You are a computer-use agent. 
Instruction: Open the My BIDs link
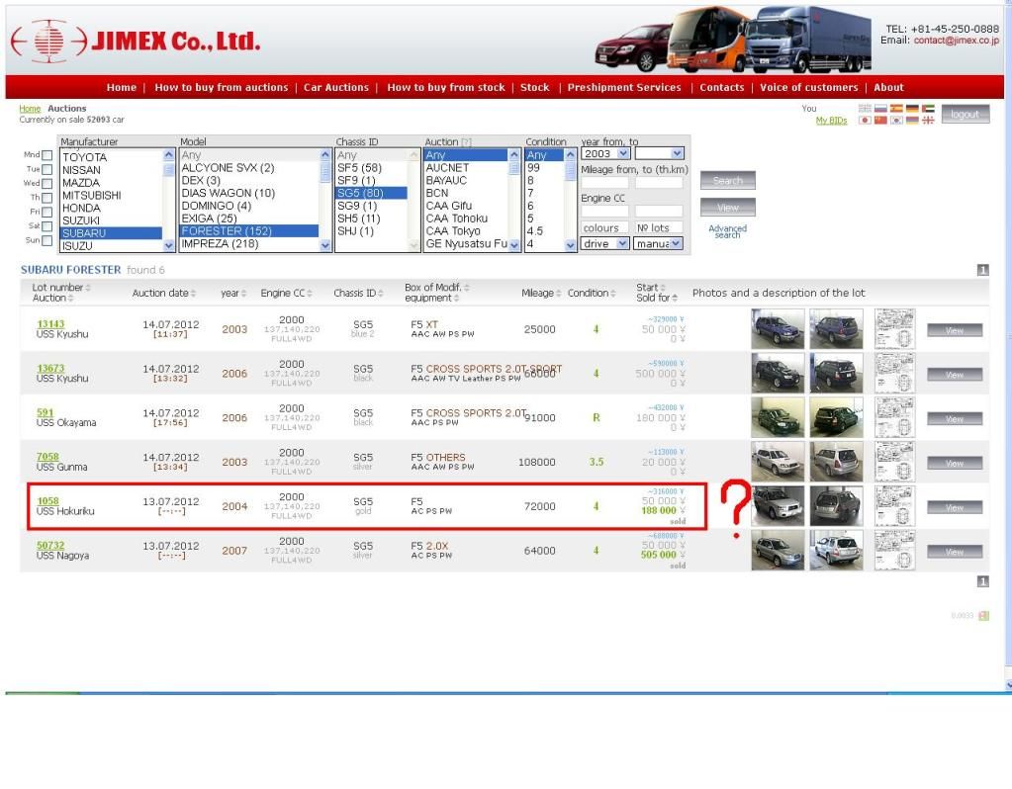830,121
